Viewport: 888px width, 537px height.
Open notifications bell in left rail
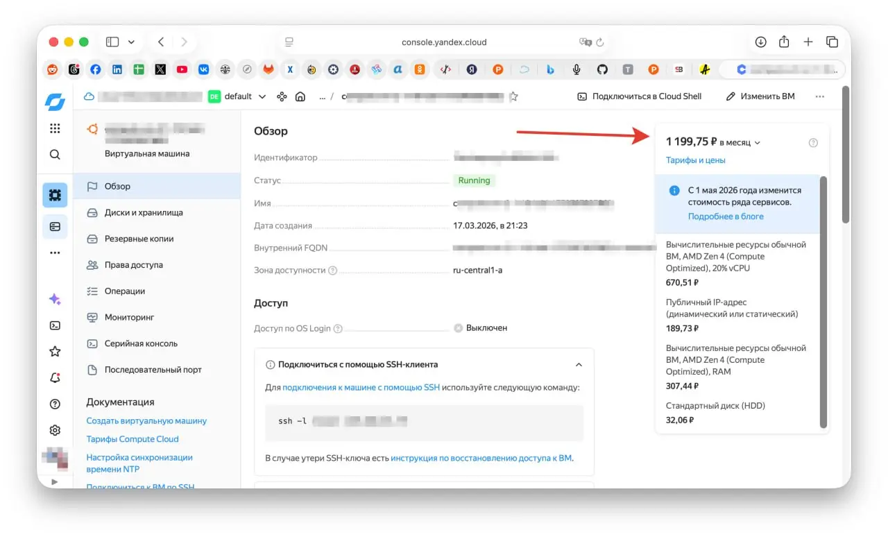[55, 378]
